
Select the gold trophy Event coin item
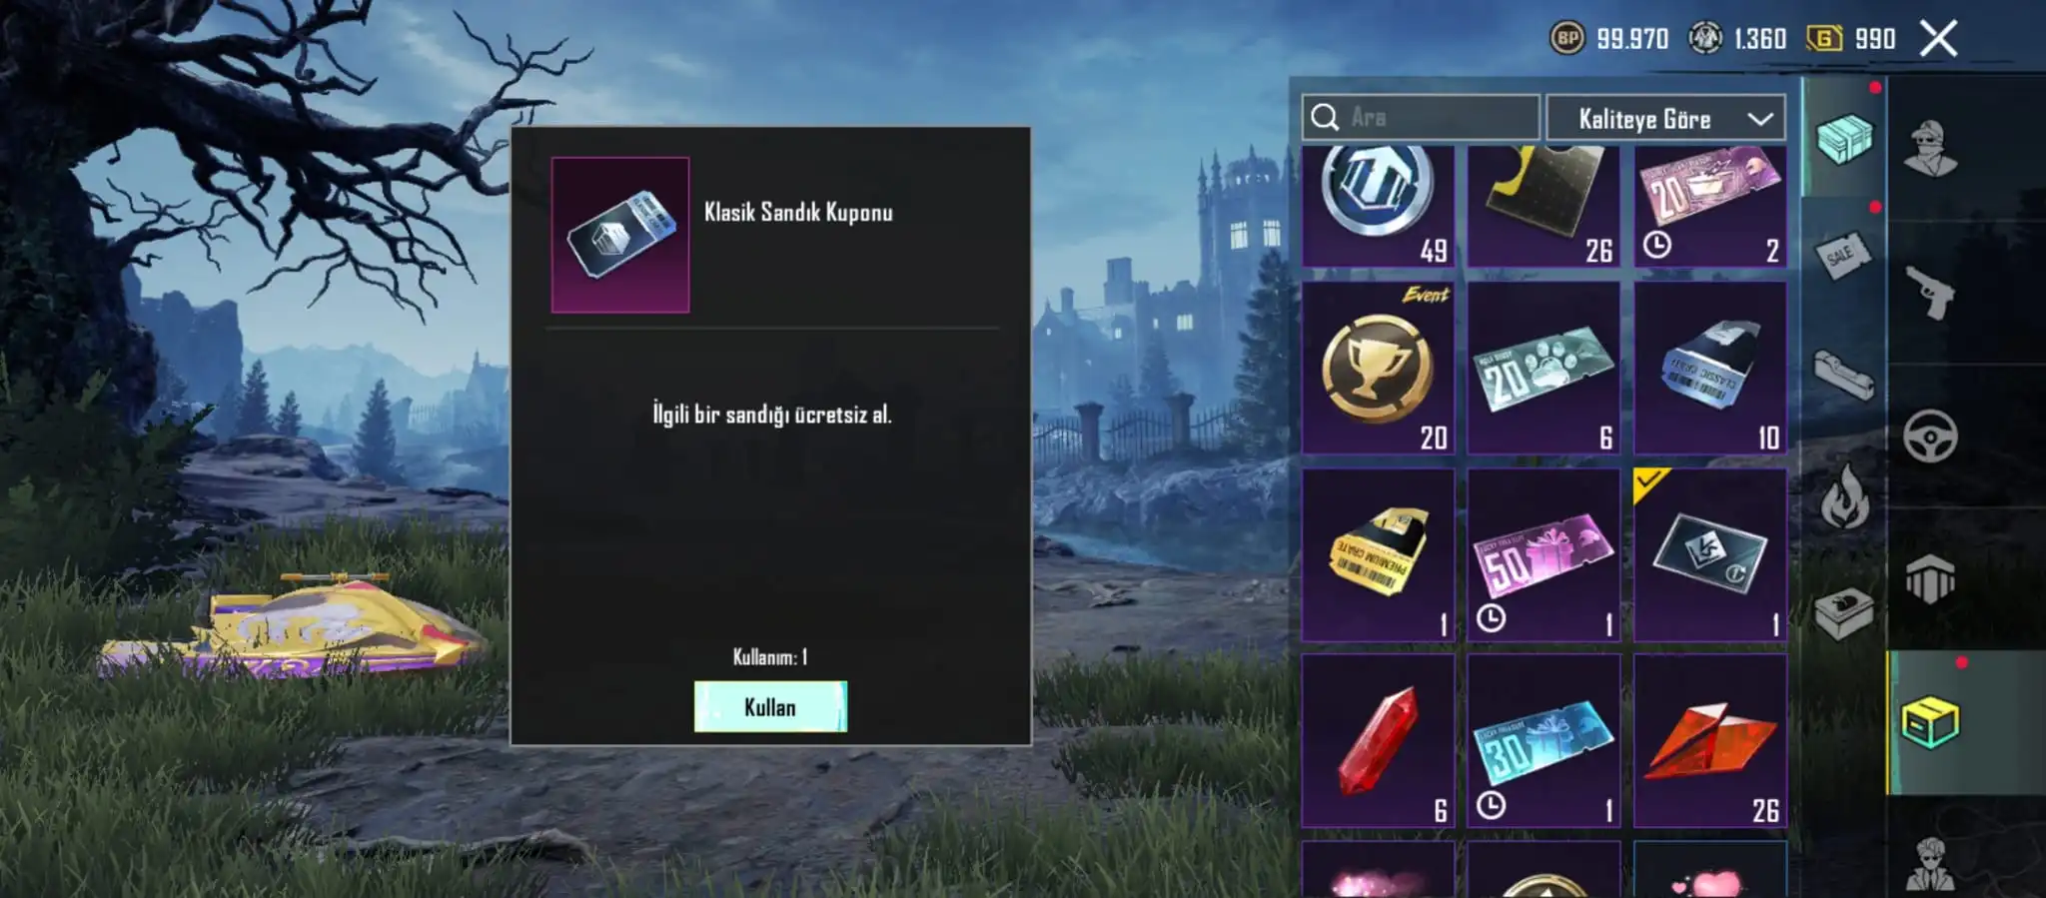point(1378,369)
